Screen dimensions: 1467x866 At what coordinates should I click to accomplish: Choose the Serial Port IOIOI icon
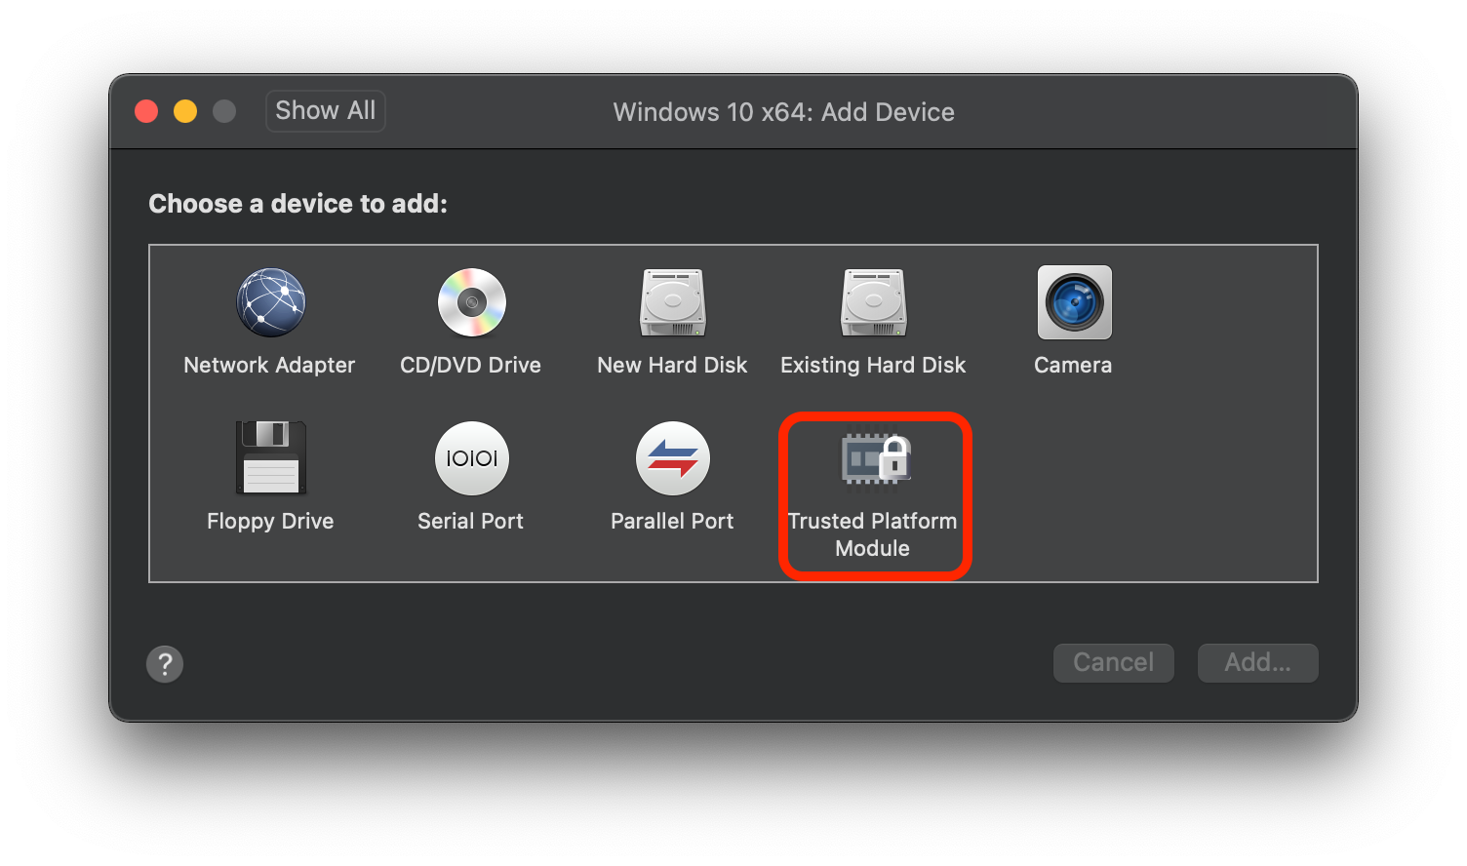tap(472, 458)
